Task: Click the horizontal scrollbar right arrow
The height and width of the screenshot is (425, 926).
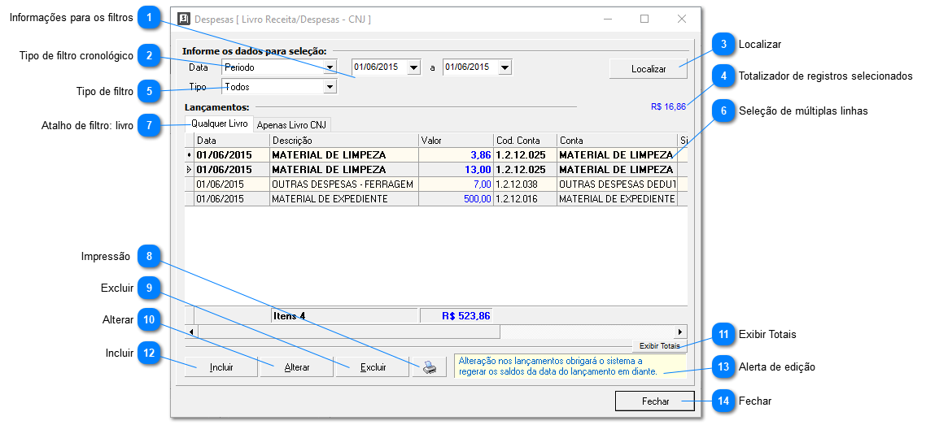Action: [x=682, y=332]
